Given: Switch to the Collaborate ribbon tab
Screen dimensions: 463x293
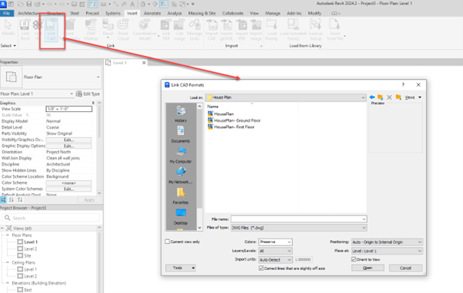Looking at the screenshot, I should [x=233, y=13].
